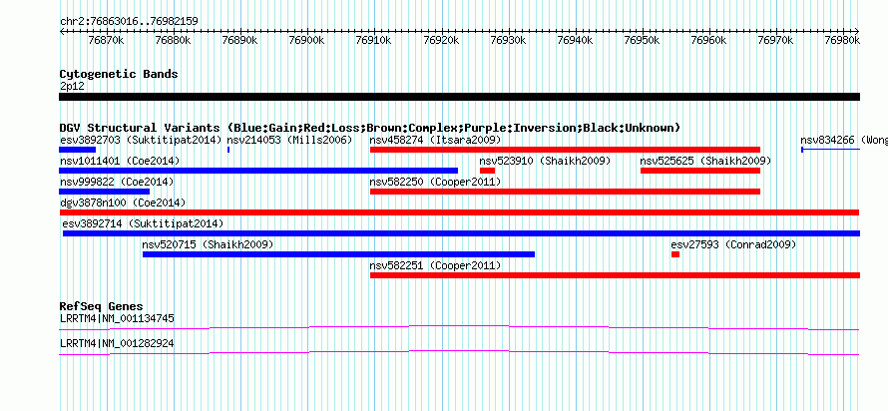This screenshot has width=888, height=411.
Task: Click the 76870k ruler position
Action: point(106,40)
